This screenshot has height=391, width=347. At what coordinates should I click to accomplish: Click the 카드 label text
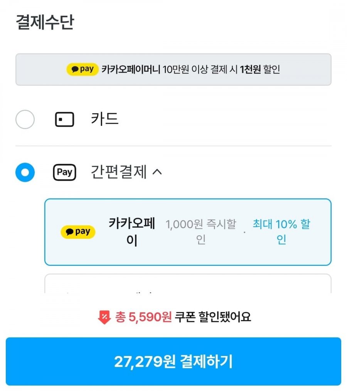coord(104,119)
